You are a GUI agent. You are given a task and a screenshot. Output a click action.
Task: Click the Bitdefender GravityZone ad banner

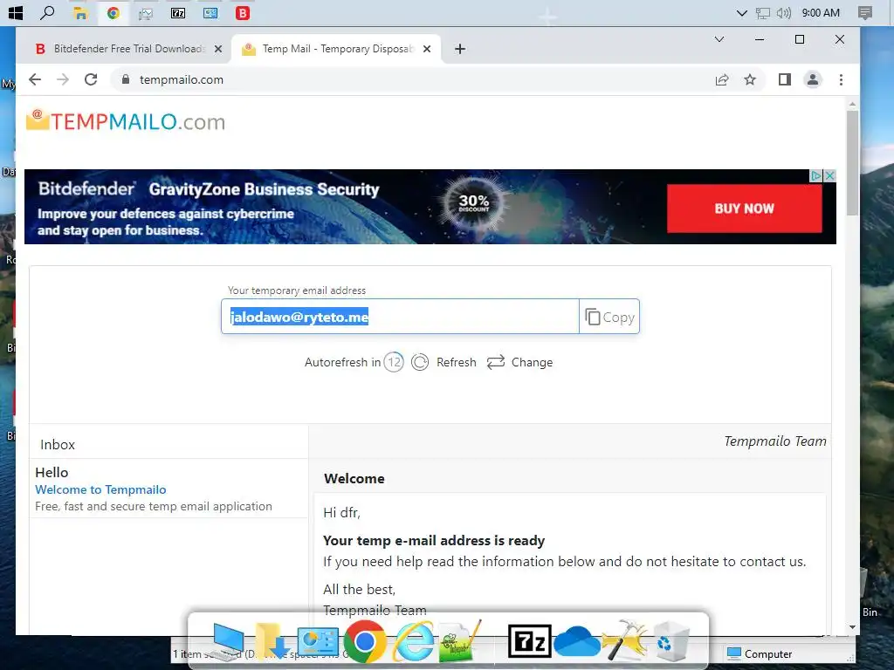tap(430, 207)
